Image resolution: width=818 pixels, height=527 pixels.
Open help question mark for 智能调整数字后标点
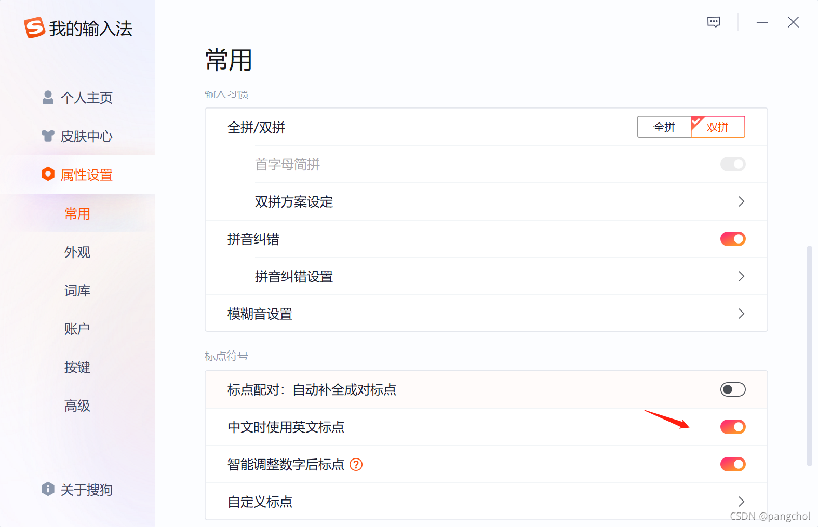coord(356,464)
